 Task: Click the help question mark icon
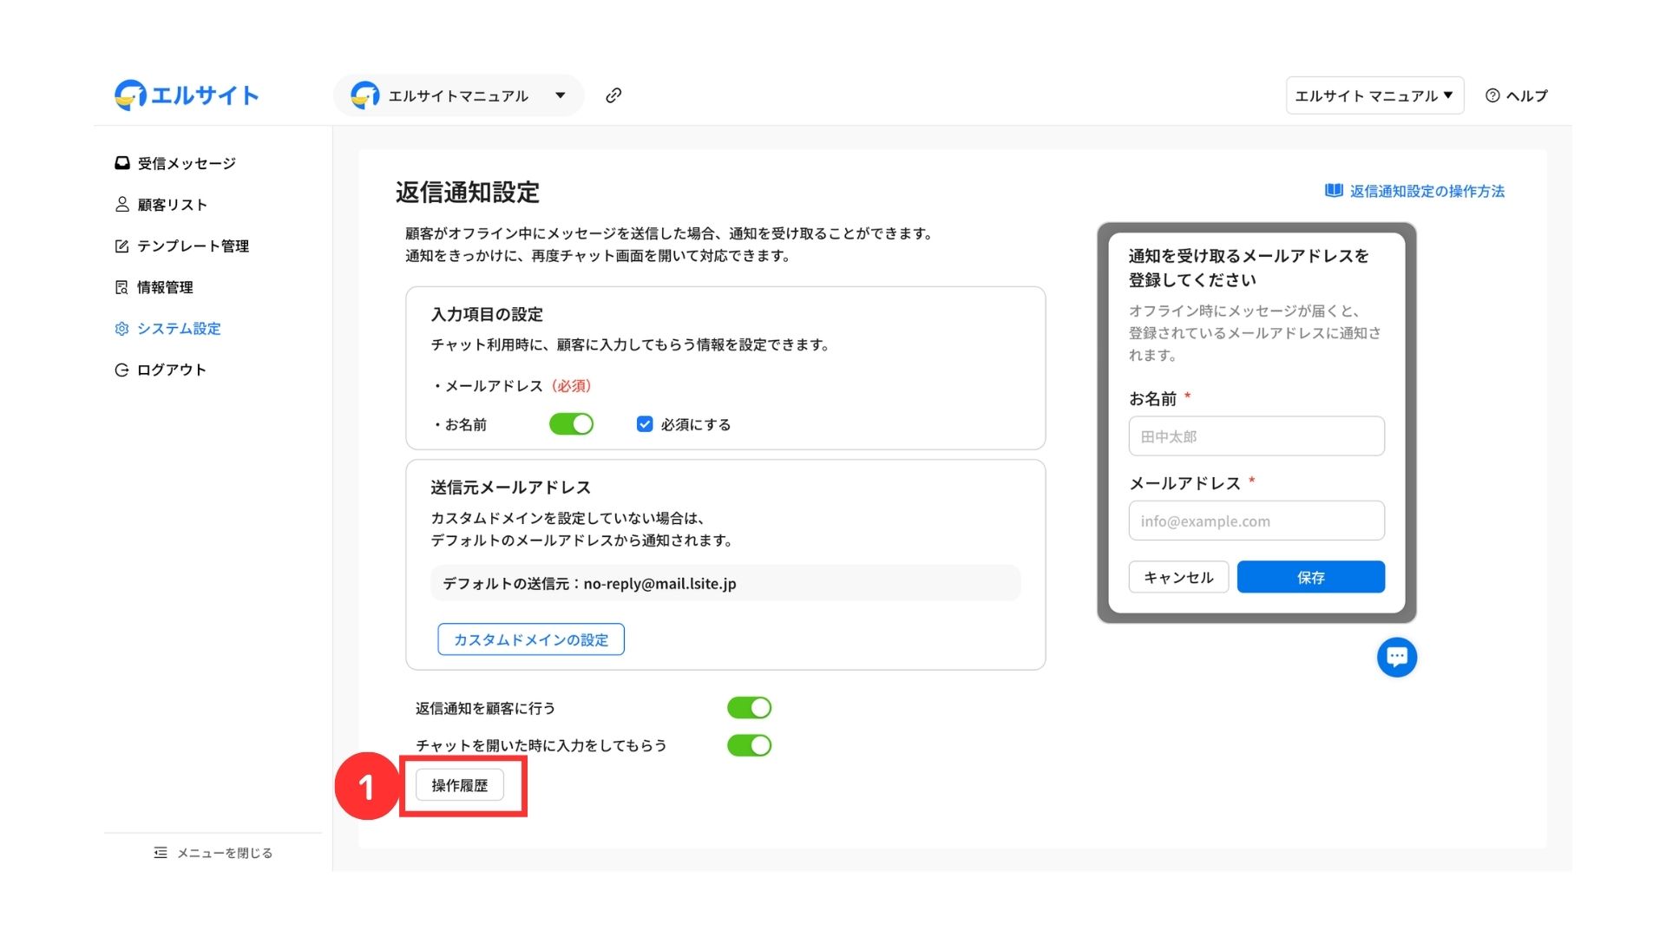[x=1492, y=96]
